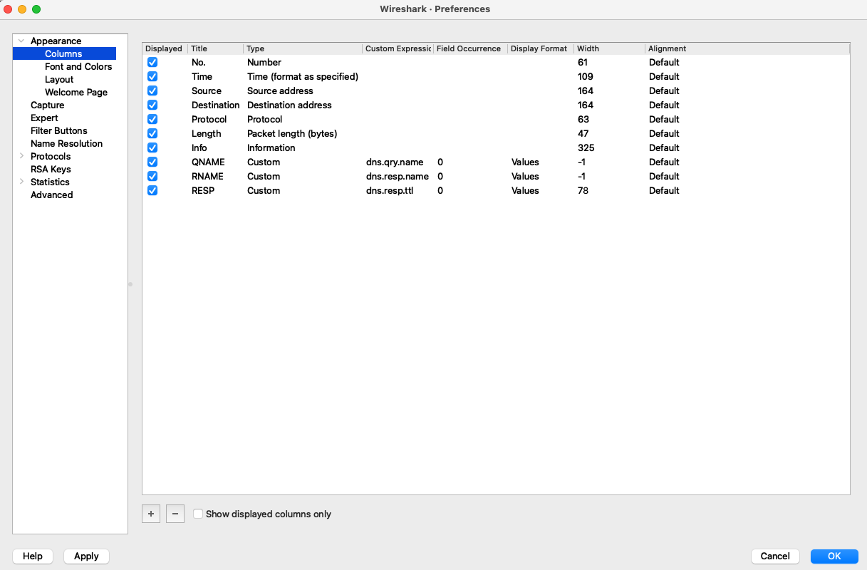Open Name Resolution preferences
867x570 pixels.
click(66, 143)
